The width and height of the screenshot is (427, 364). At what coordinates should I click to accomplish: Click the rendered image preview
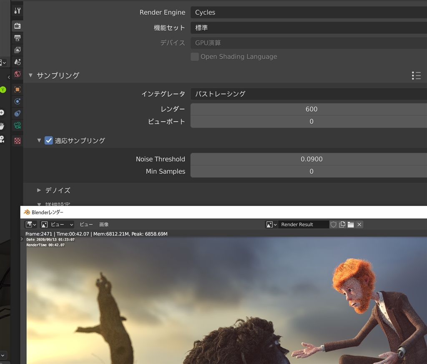point(226,301)
